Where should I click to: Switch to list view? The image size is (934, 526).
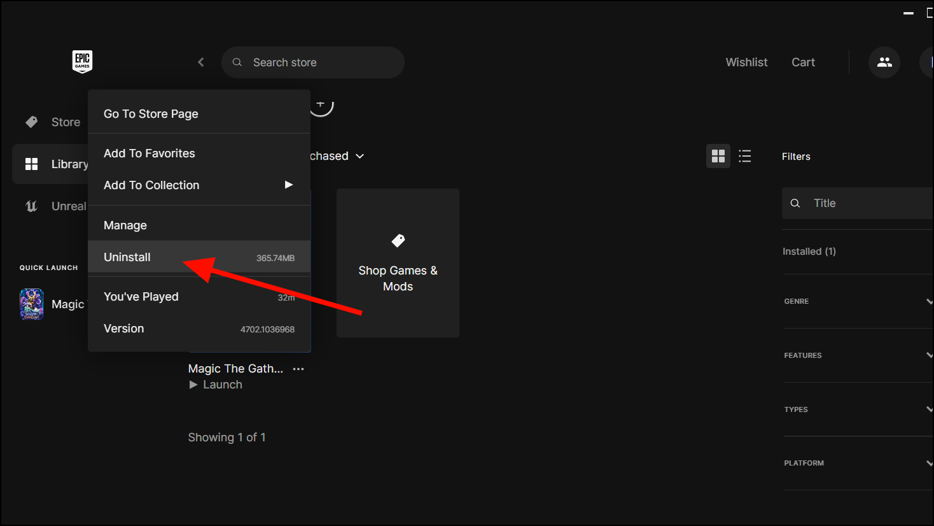pyautogui.click(x=745, y=156)
